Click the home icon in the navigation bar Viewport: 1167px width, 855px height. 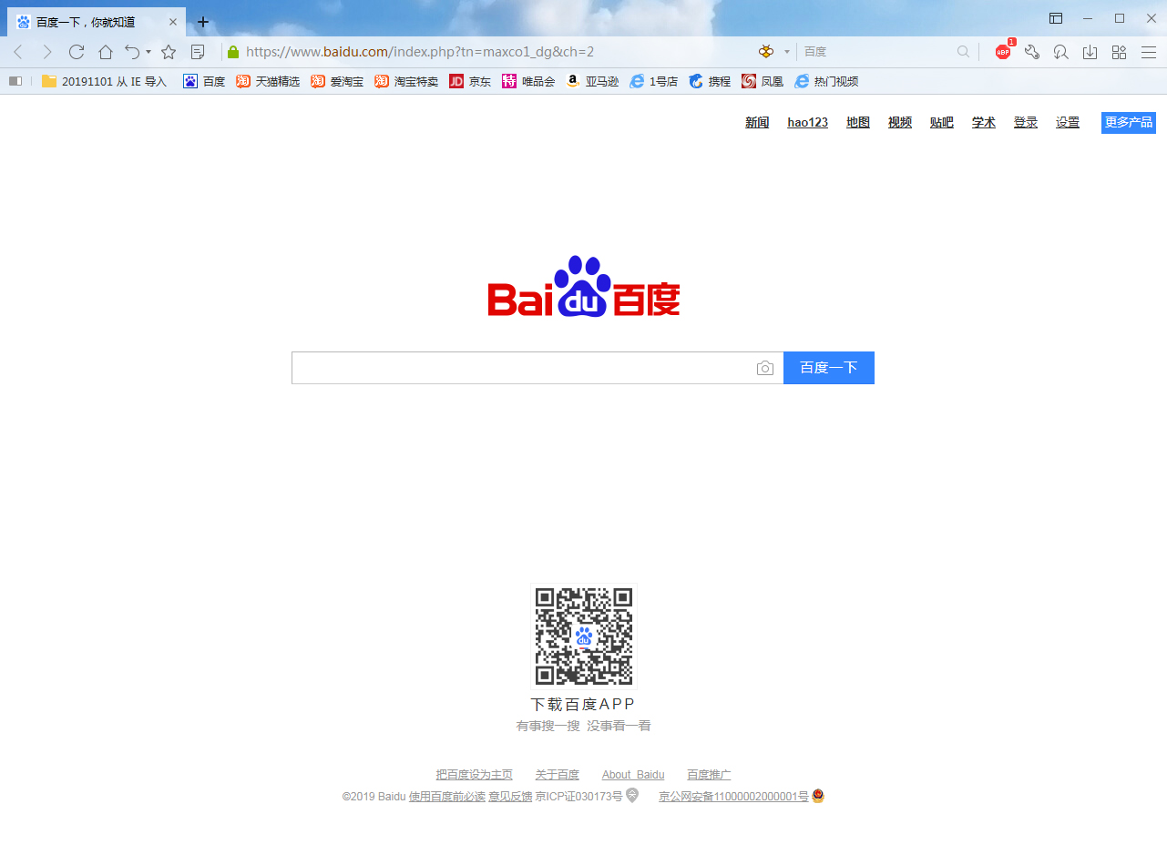106,52
